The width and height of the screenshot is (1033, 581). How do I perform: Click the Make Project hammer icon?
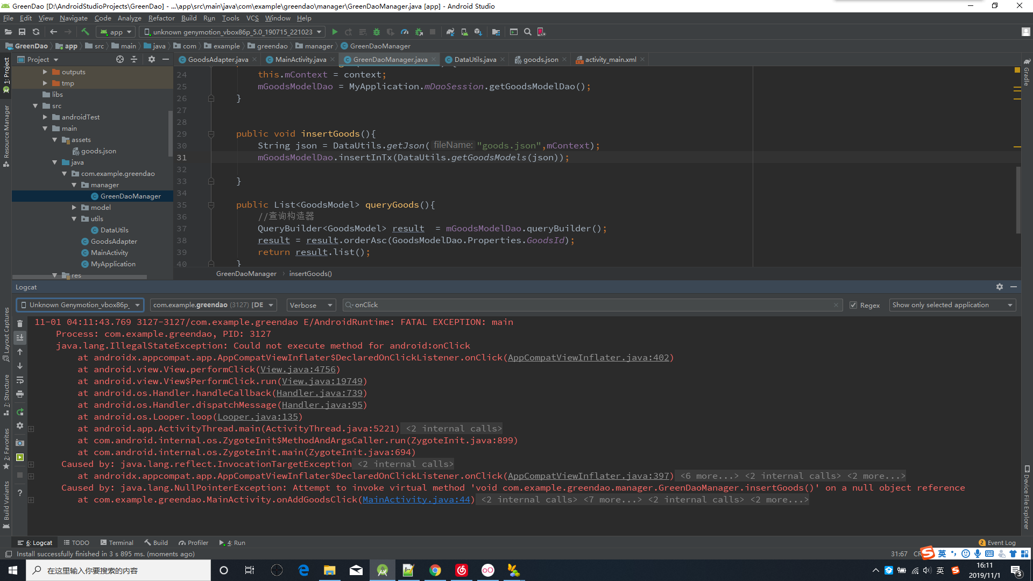coord(85,32)
